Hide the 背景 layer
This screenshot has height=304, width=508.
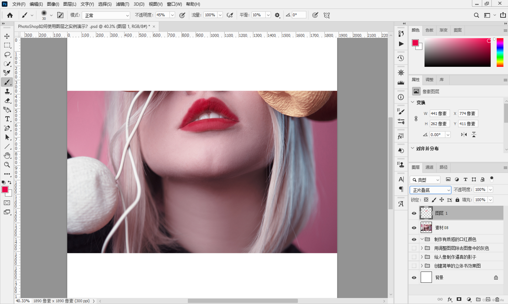tap(414, 278)
